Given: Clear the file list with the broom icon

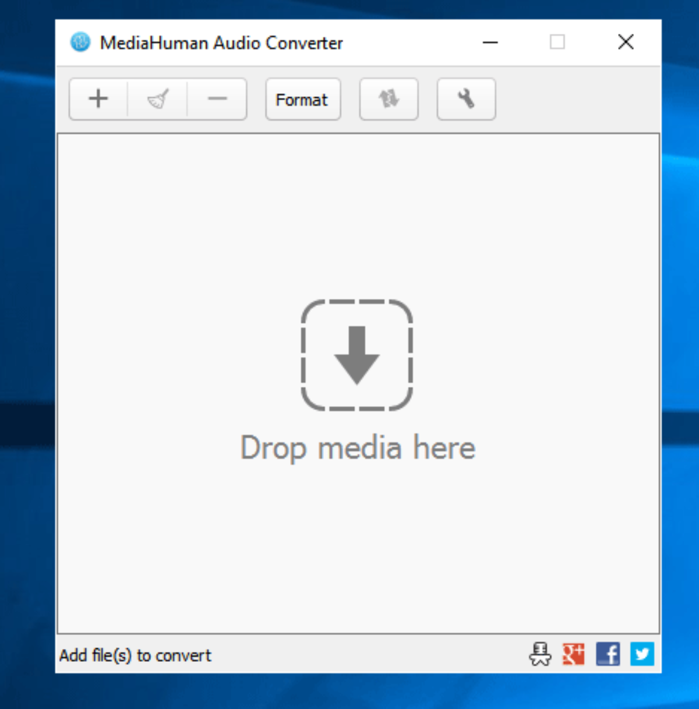Looking at the screenshot, I should coord(158,99).
